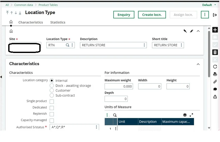Open comments speech bubble icon

[215, 89]
